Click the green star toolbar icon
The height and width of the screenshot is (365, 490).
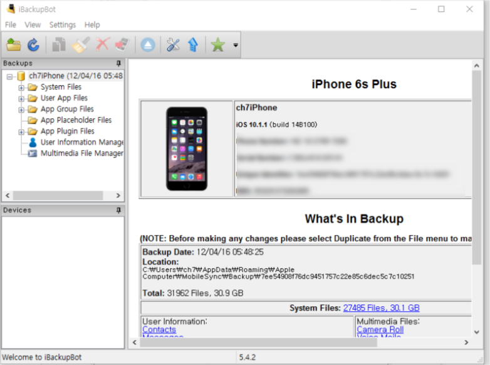click(x=218, y=44)
